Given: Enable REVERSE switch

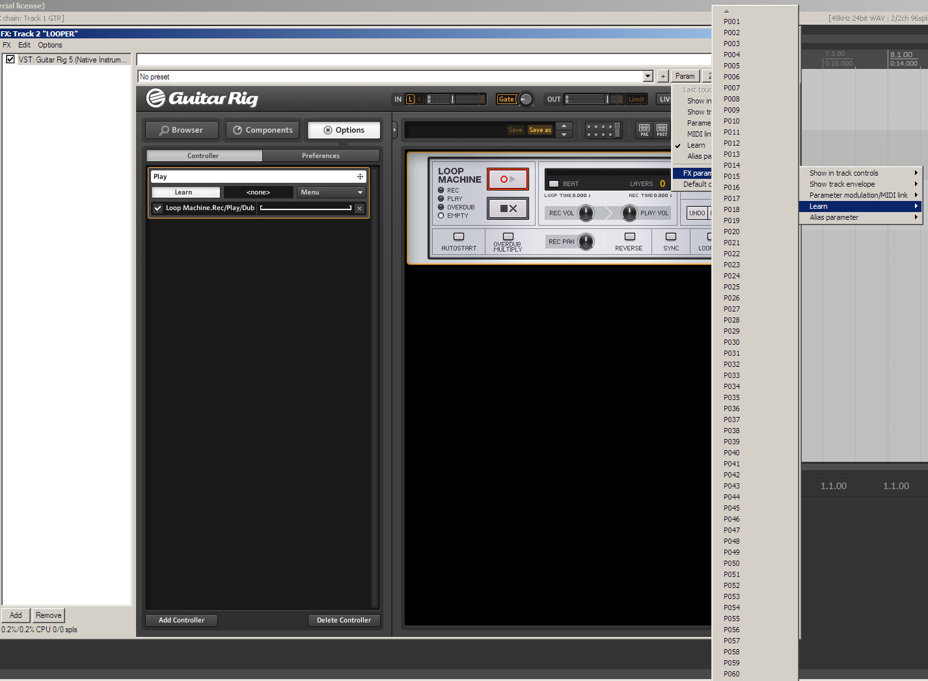Looking at the screenshot, I should coord(629,237).
